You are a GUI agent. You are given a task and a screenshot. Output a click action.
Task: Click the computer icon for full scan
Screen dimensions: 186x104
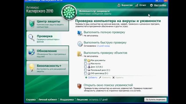click(80, 33)
